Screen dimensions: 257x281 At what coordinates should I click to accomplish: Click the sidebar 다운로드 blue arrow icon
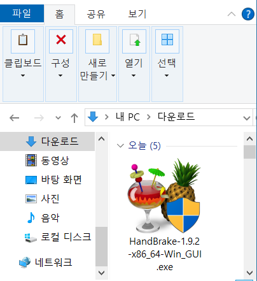[31, 141]
